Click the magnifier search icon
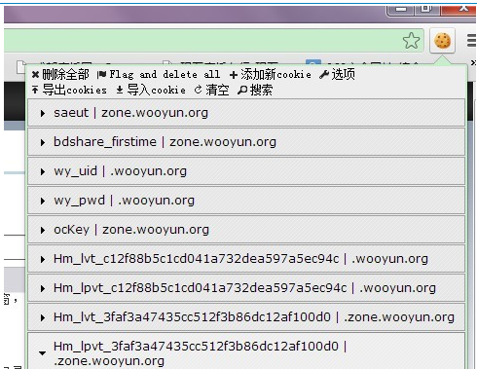 pos(242,90)
